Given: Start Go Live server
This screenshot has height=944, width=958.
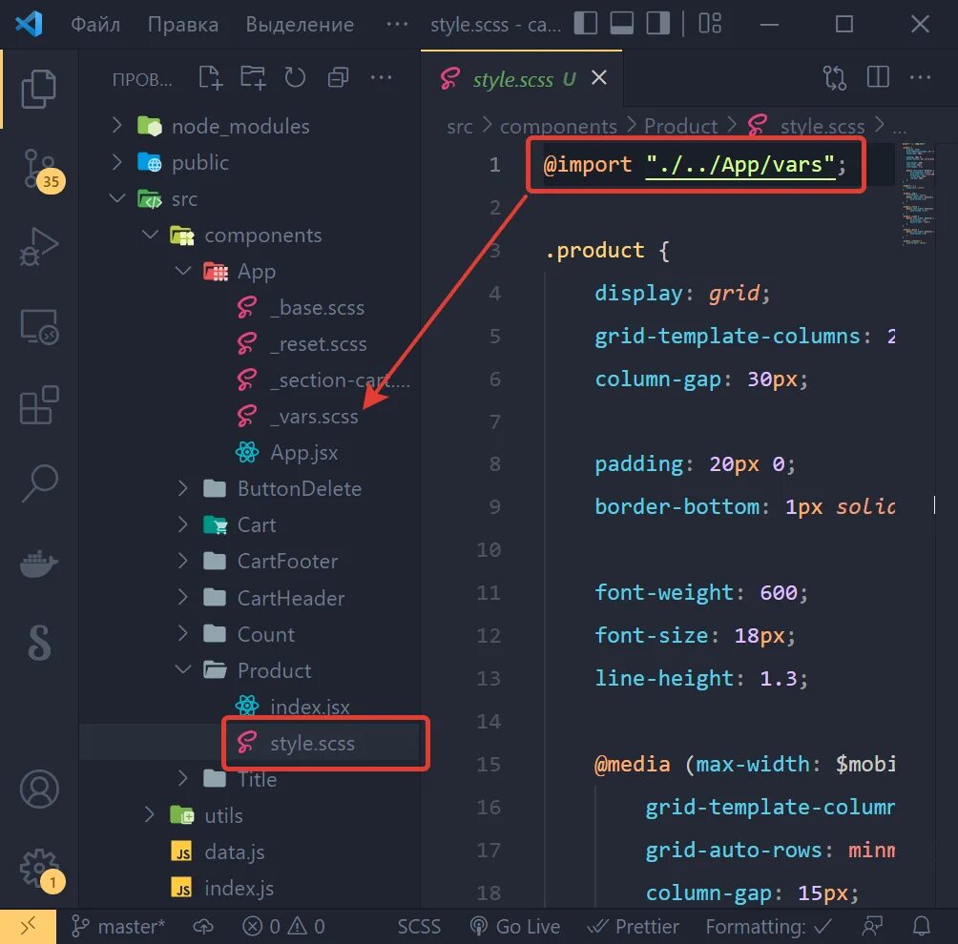Looking at the screenshot, I should [515, 926].
